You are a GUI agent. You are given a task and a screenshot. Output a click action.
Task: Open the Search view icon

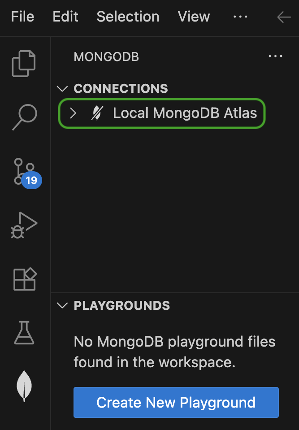coord(25,117)
